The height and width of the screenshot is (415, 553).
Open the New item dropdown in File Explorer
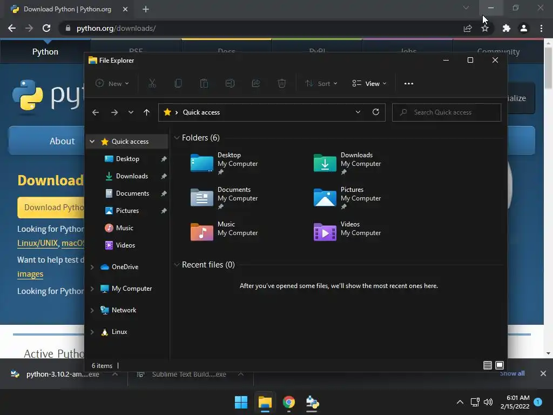click(112, 84)
